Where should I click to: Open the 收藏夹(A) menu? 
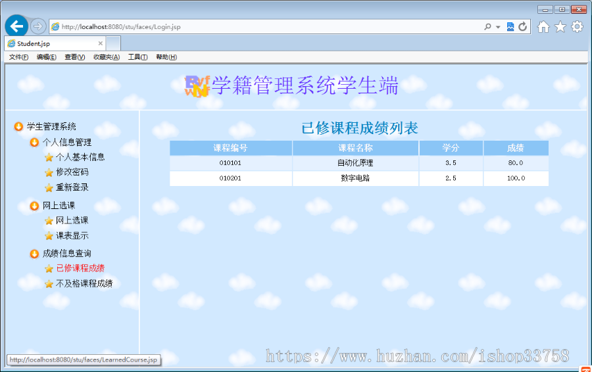click(107, 57)
